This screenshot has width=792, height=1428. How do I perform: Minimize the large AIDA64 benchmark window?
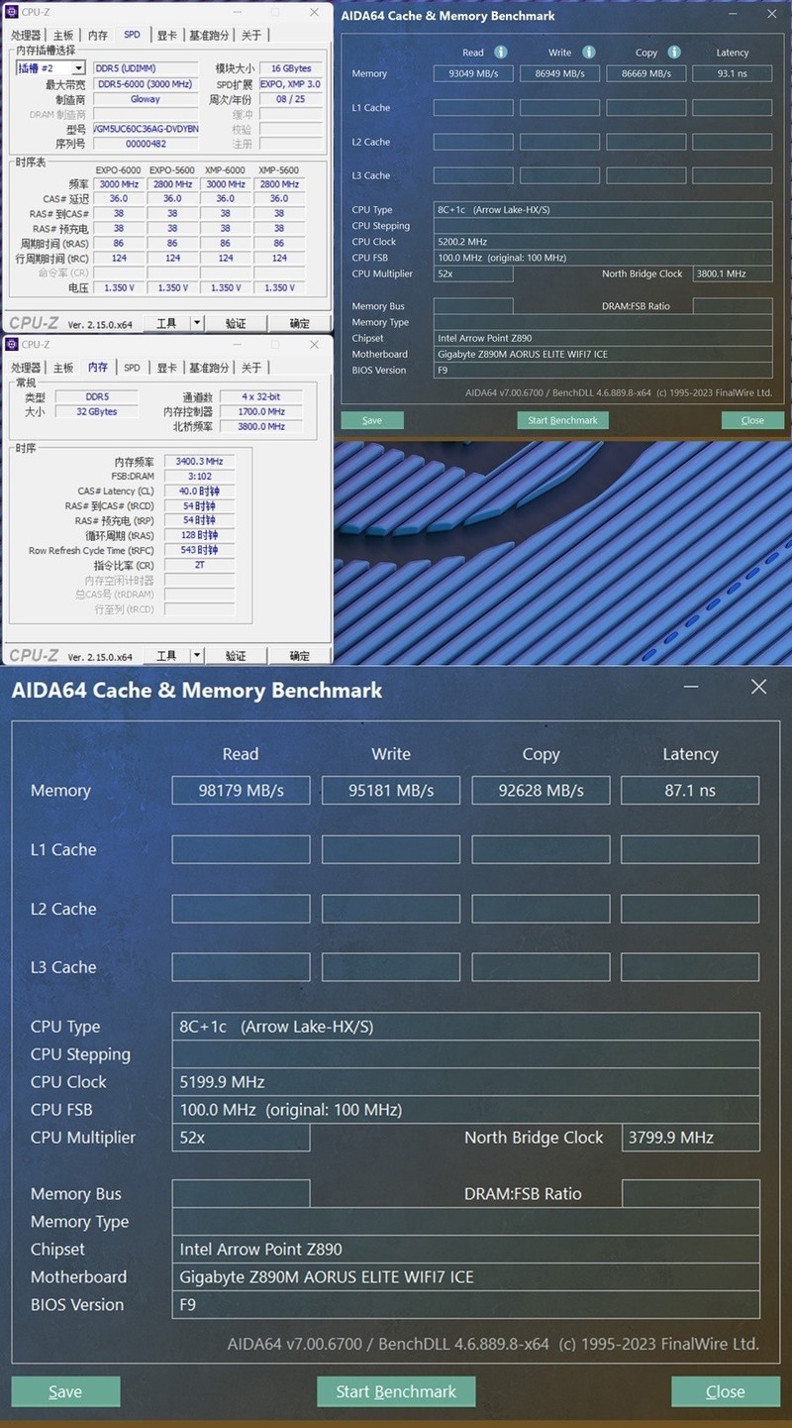coord(690,687)
